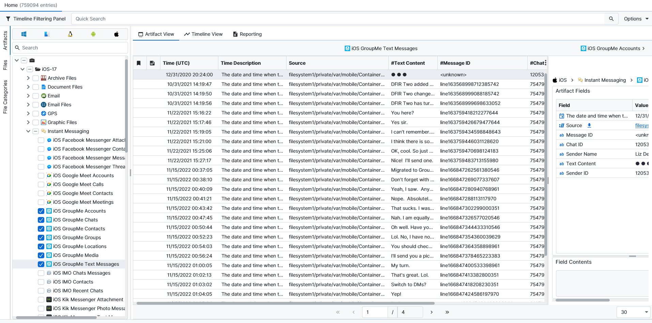The image size is (652, 323).
Task: Uncheck iOS GroupMe Chats checkbox
Action: (41, 220)
